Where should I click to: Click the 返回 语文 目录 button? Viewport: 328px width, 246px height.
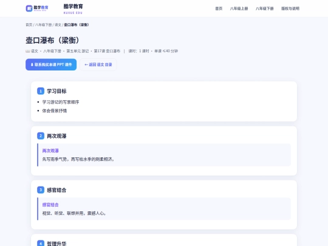98,64
